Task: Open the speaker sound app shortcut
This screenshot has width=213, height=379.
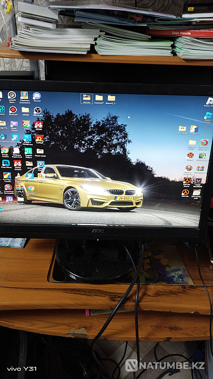Action: coord(12,95)
